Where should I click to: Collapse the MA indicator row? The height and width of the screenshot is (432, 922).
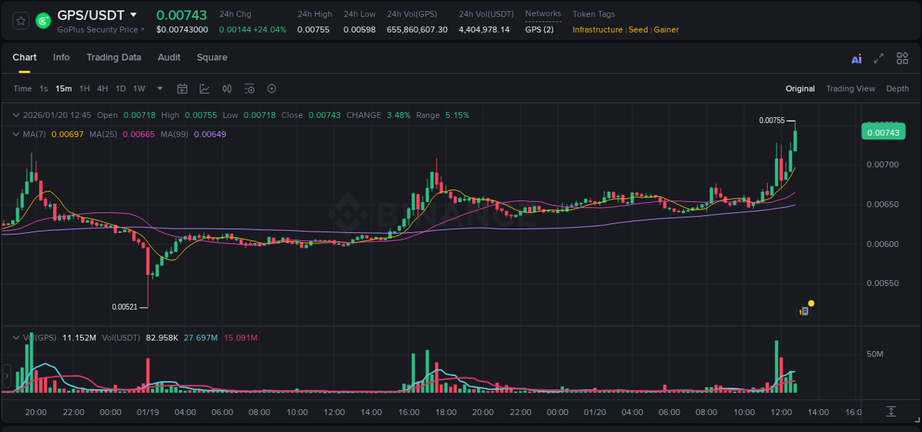pyautogui.click(x=15, y=134)
